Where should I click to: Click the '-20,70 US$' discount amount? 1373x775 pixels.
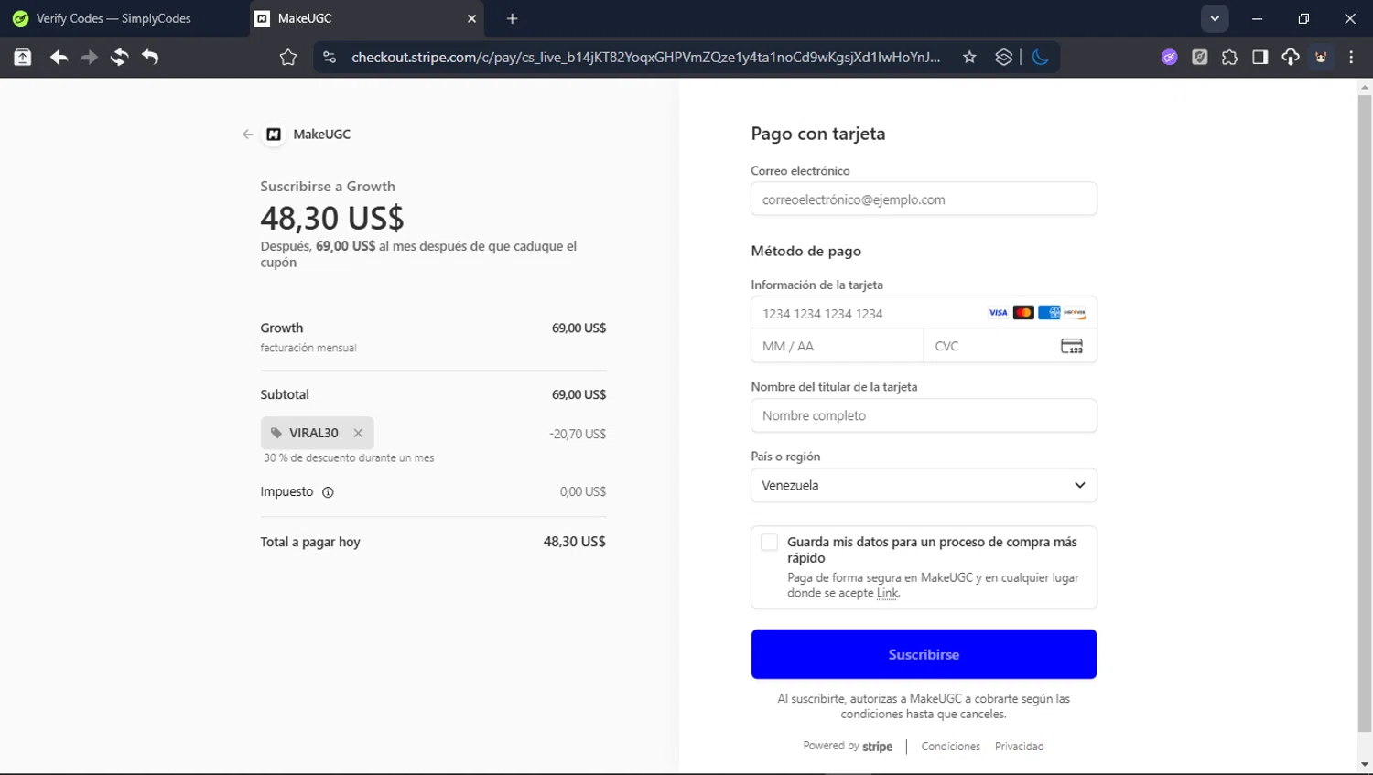point(578,434)
